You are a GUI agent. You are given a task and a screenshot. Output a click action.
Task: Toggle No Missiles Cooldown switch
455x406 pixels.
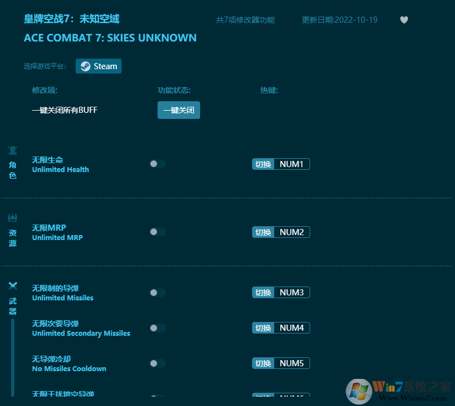click(158, 363)
